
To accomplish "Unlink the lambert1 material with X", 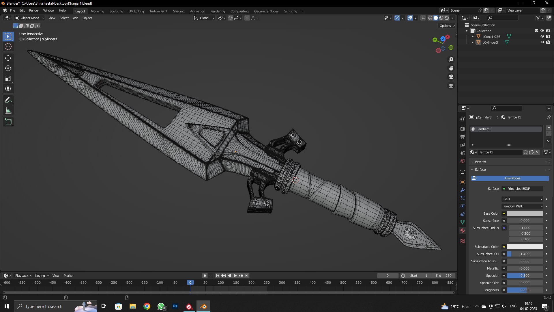I will (537, 152).
